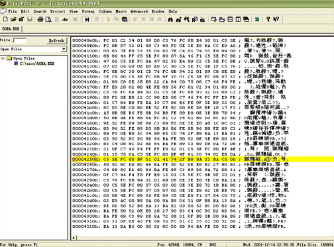
Task: Click the Copy icon in toolbar
Action: coord(116,19)
